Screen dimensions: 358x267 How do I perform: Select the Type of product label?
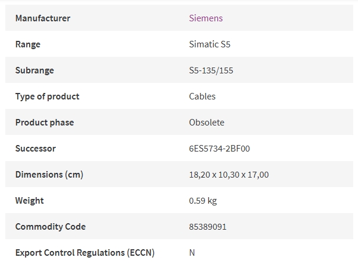(x=47, y=96)
